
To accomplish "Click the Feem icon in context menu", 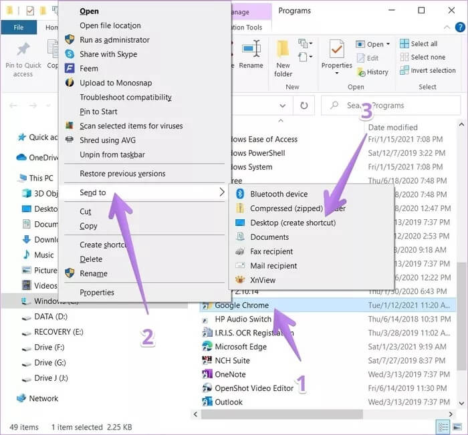I will click(x=70, y=68).
